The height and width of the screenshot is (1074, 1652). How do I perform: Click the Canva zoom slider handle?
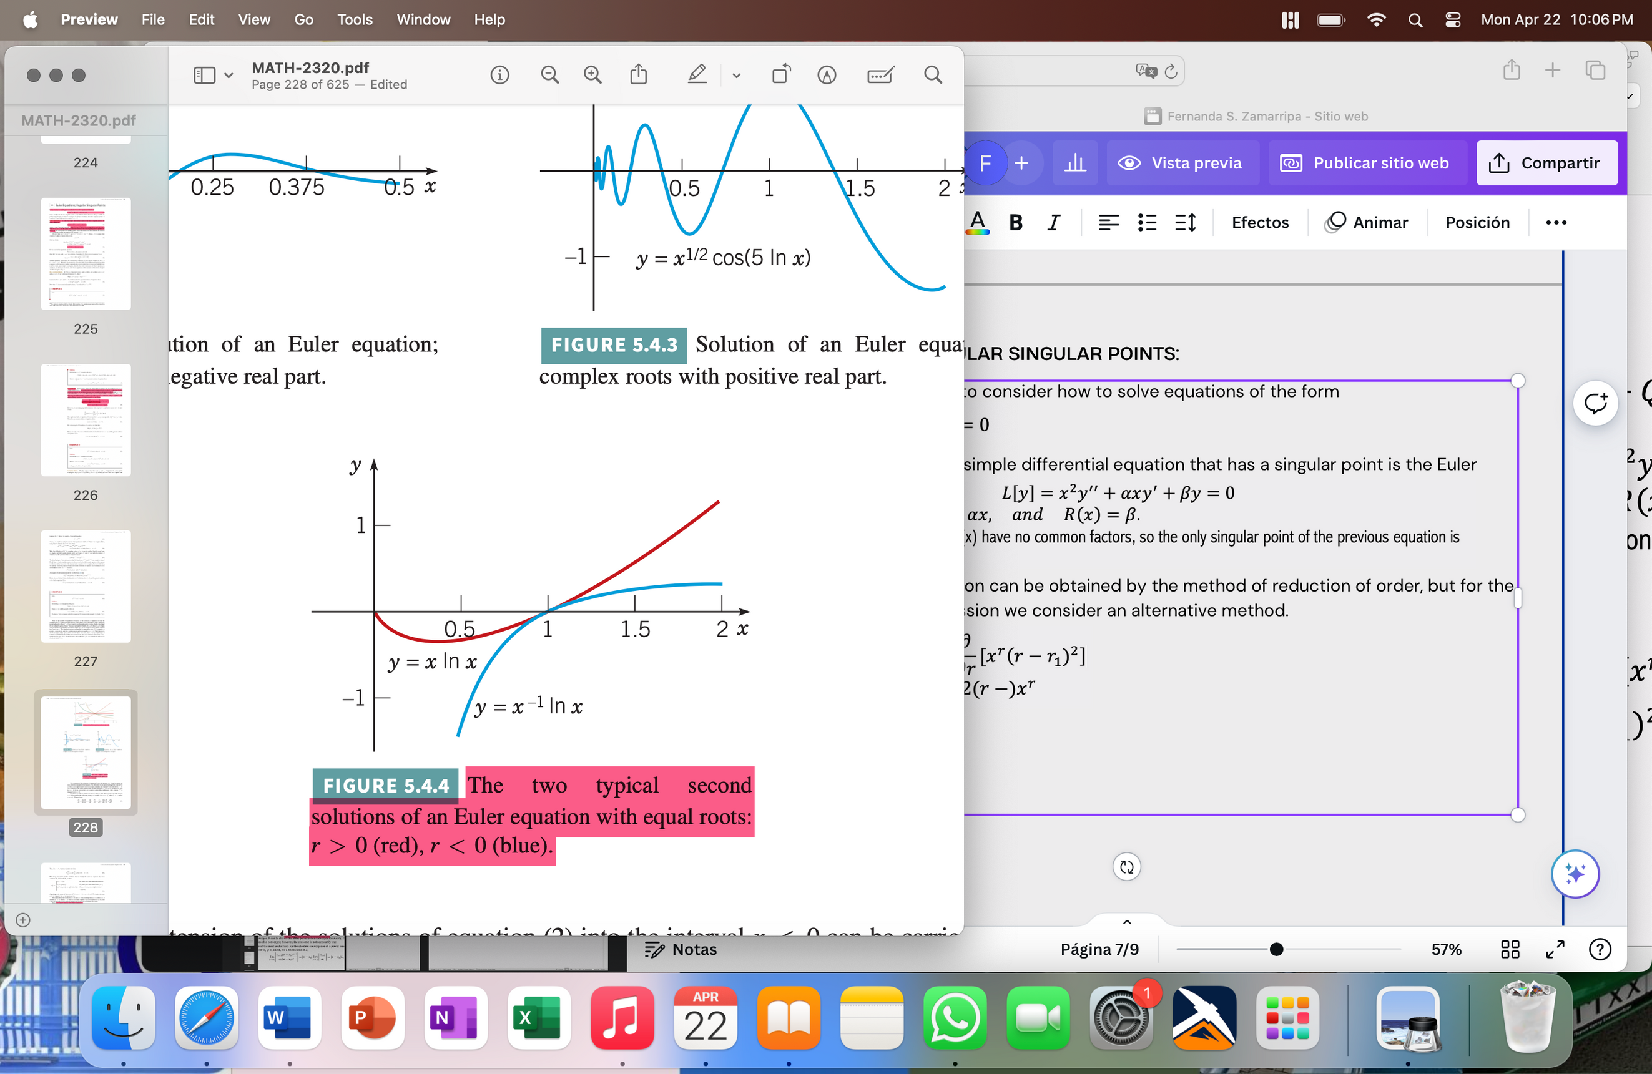tap(1276, 949)
